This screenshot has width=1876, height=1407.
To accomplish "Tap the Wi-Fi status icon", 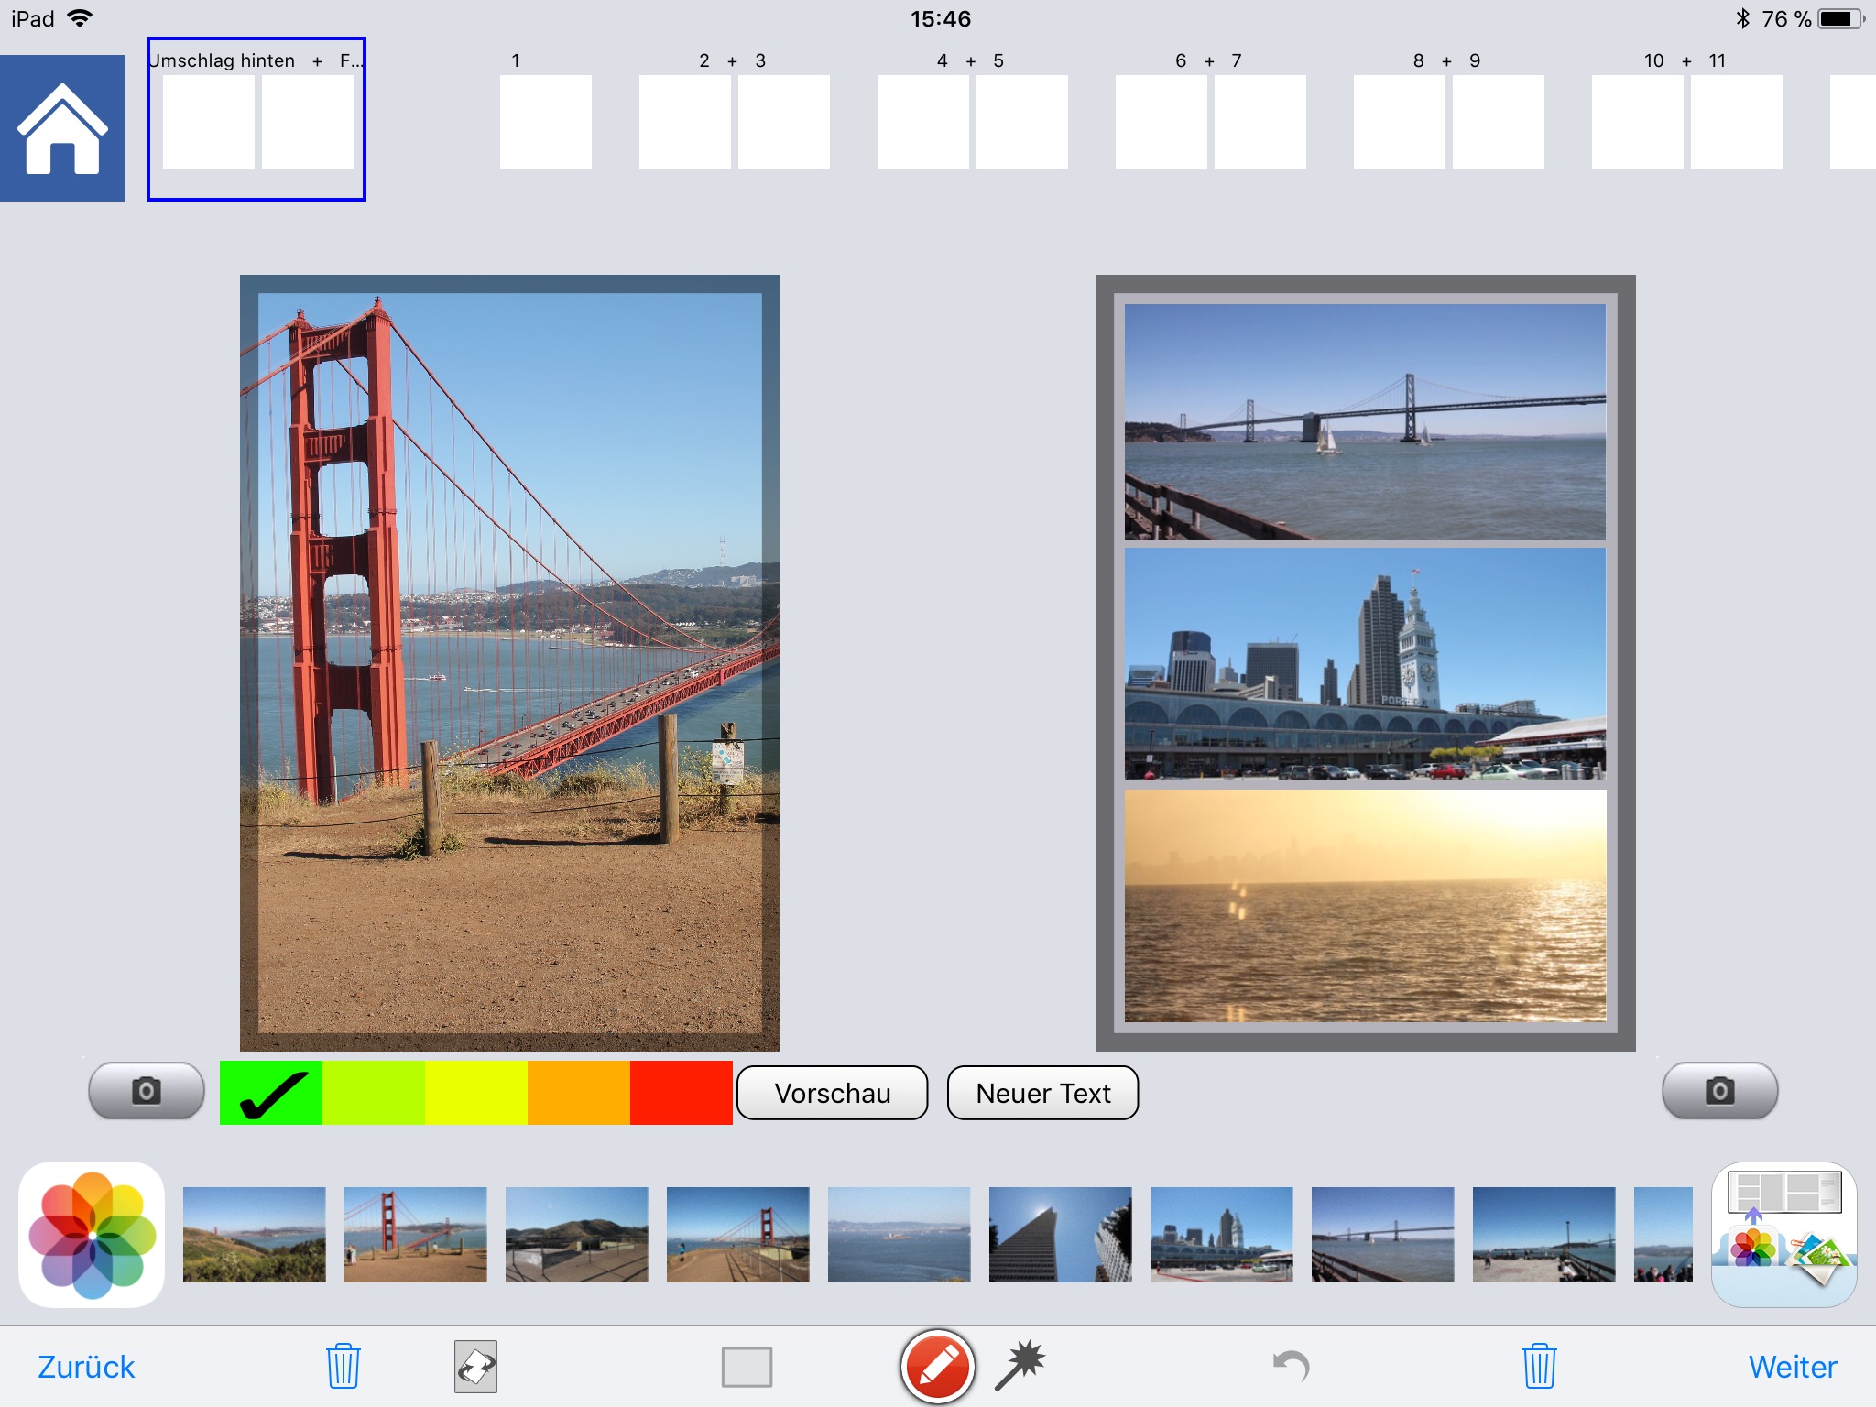I will click(81, 18).
